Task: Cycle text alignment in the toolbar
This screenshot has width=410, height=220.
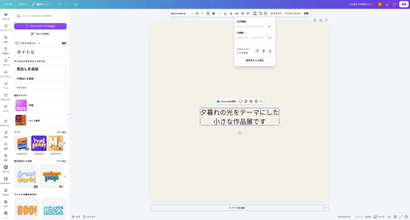Action: [242, 13]
